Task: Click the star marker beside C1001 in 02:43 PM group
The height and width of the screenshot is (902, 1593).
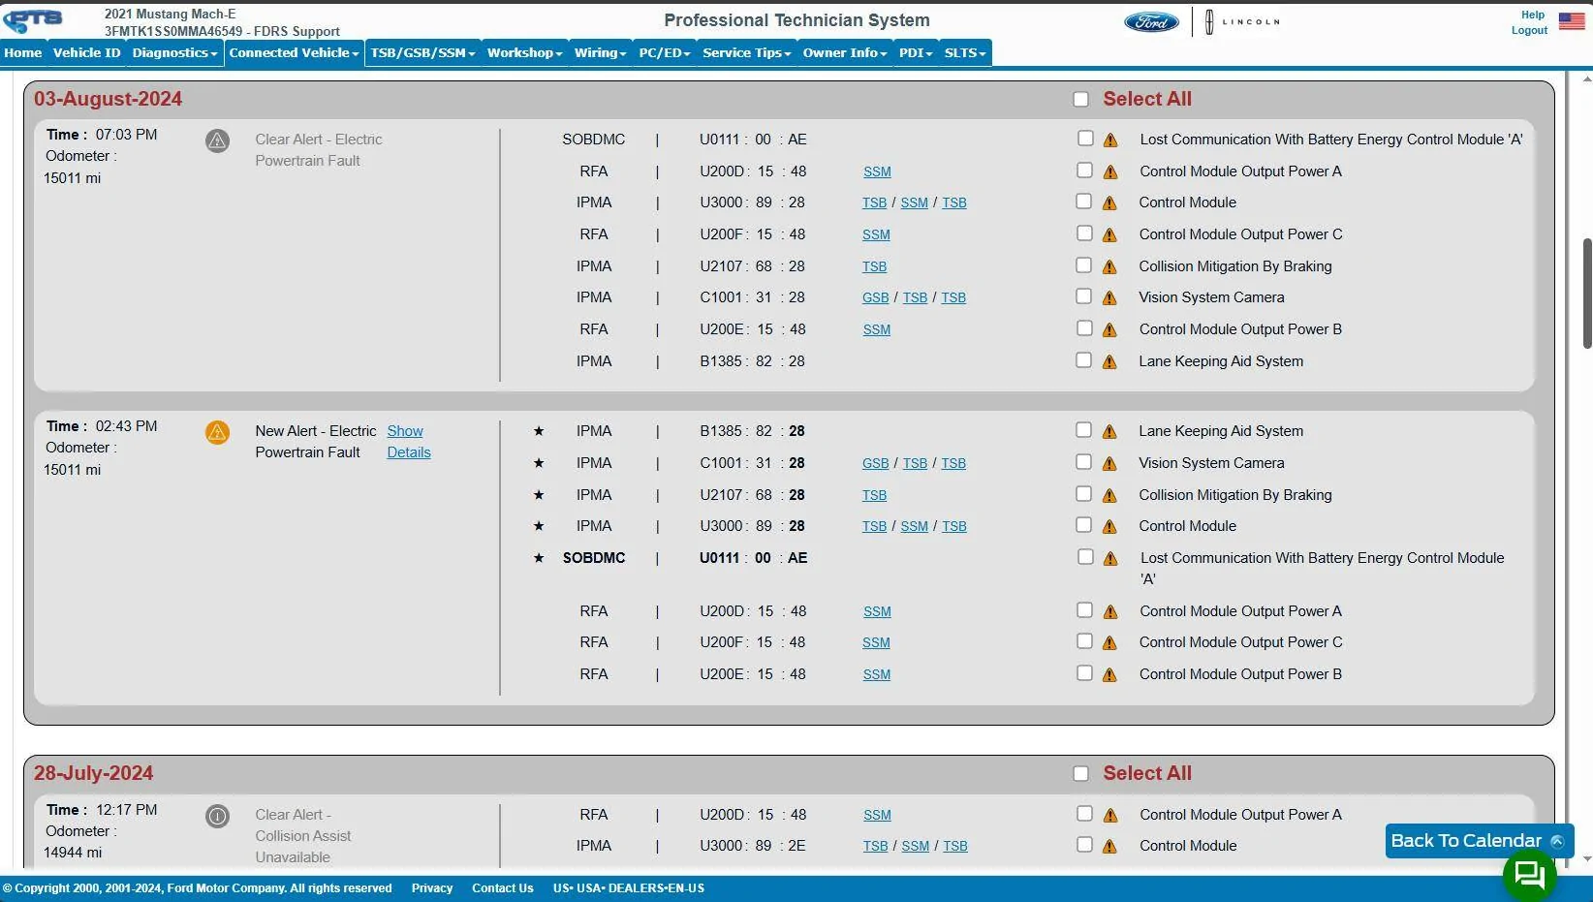Action: [x=539, y=463]
